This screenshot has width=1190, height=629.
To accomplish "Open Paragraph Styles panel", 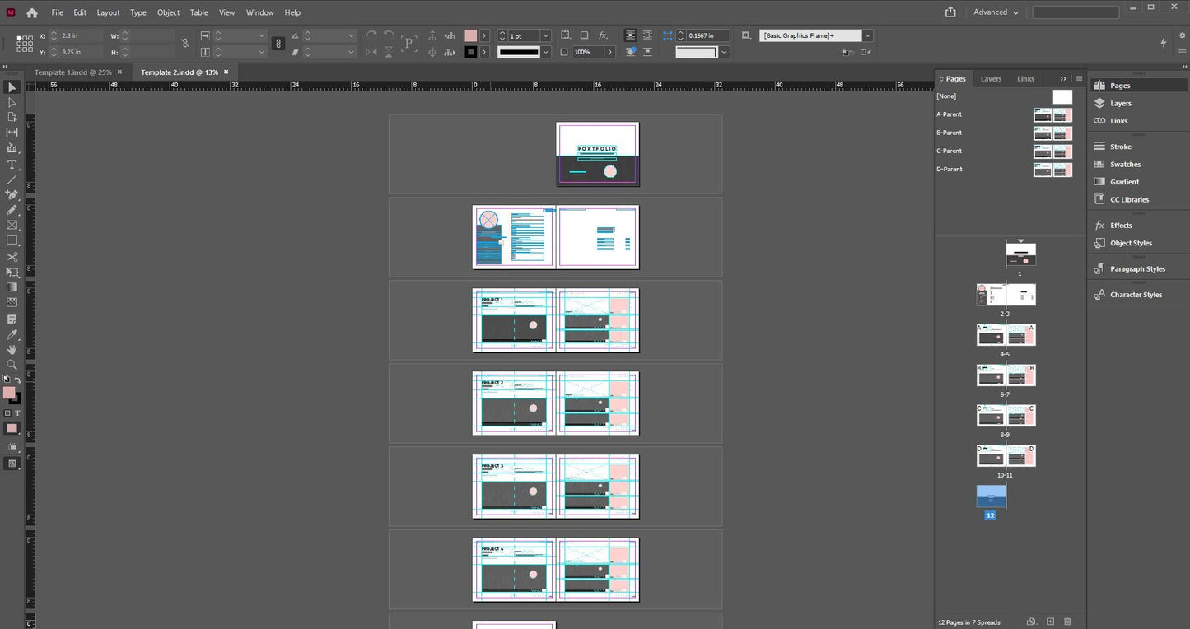I will click(x=1137, y=269).
